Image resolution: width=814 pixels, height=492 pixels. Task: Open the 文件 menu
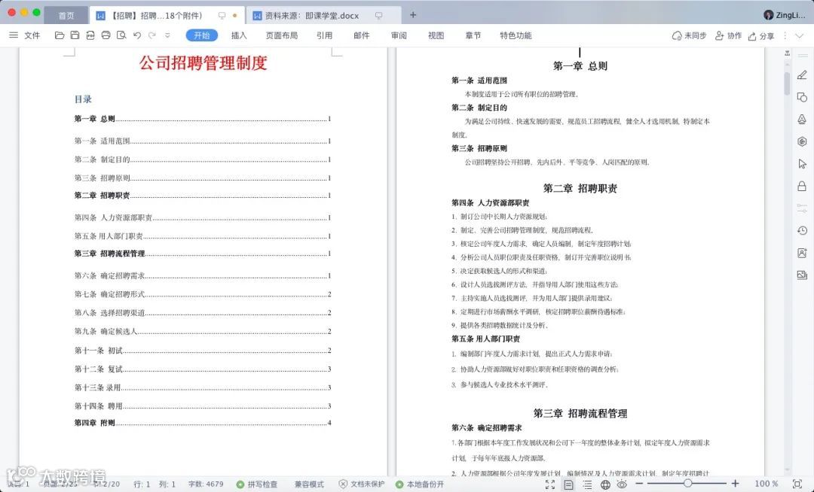pos(25,35)
